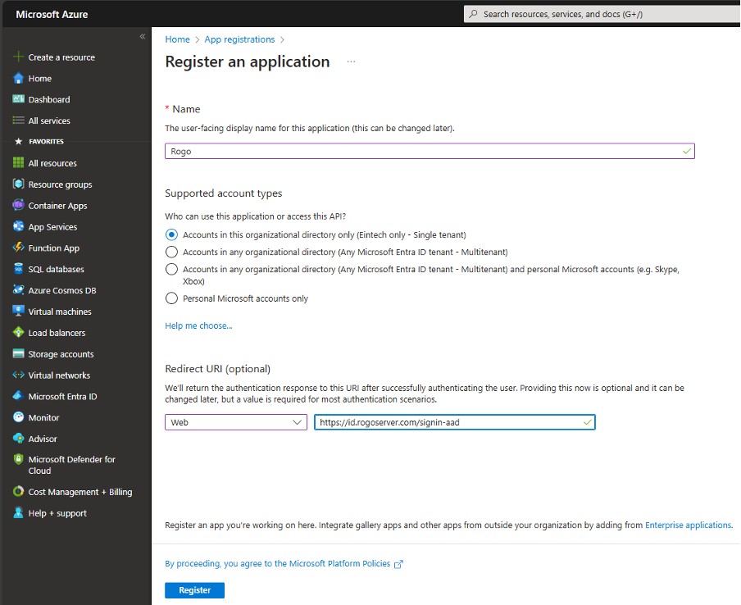
Task: Click the Azure Cosmos DB icon
Action: (x=18, y=290)
